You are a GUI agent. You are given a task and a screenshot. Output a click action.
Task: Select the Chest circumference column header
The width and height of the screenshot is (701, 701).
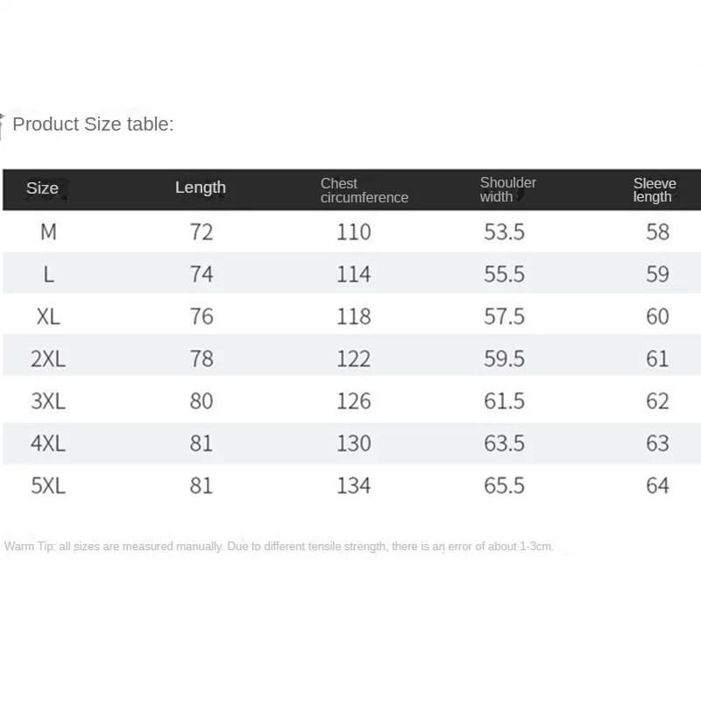pyautogui.click(x=364, y=190)
